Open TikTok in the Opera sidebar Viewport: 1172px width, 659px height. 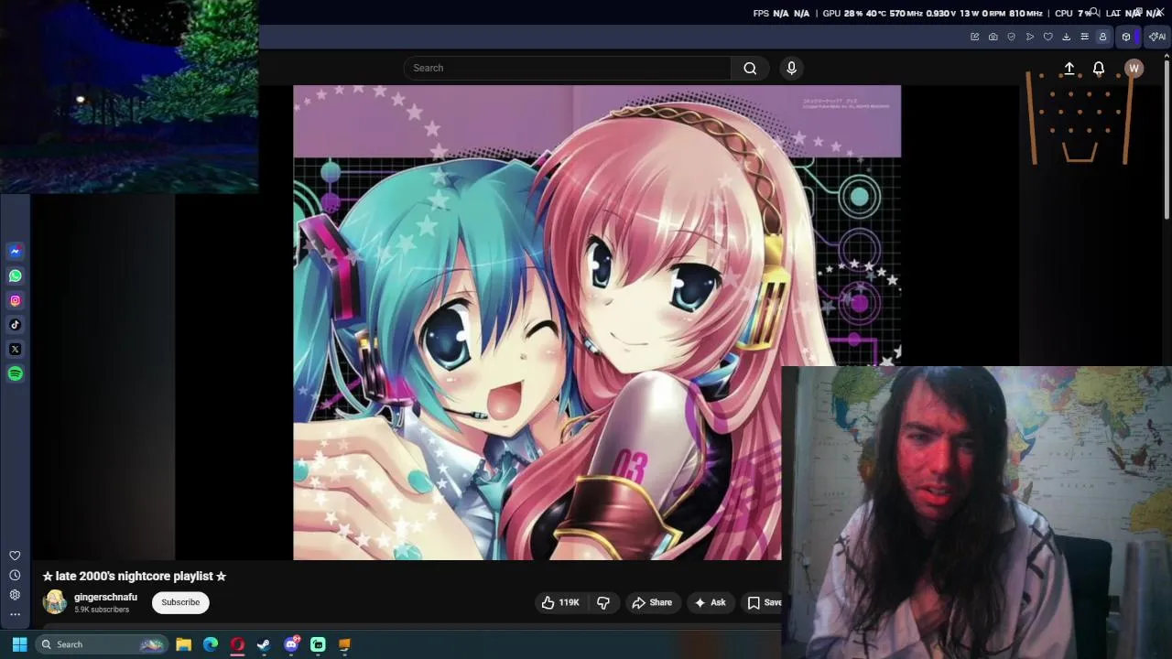pyautogui.click(x=15, y=325)
